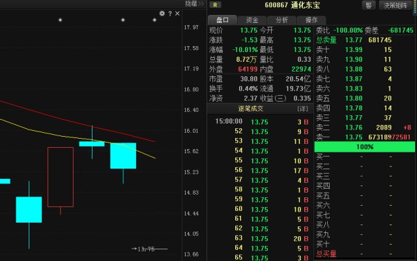Click the rightmost asterisk marker above chart
This screenshot has height=261, width=417.
(x=154, y=21)
